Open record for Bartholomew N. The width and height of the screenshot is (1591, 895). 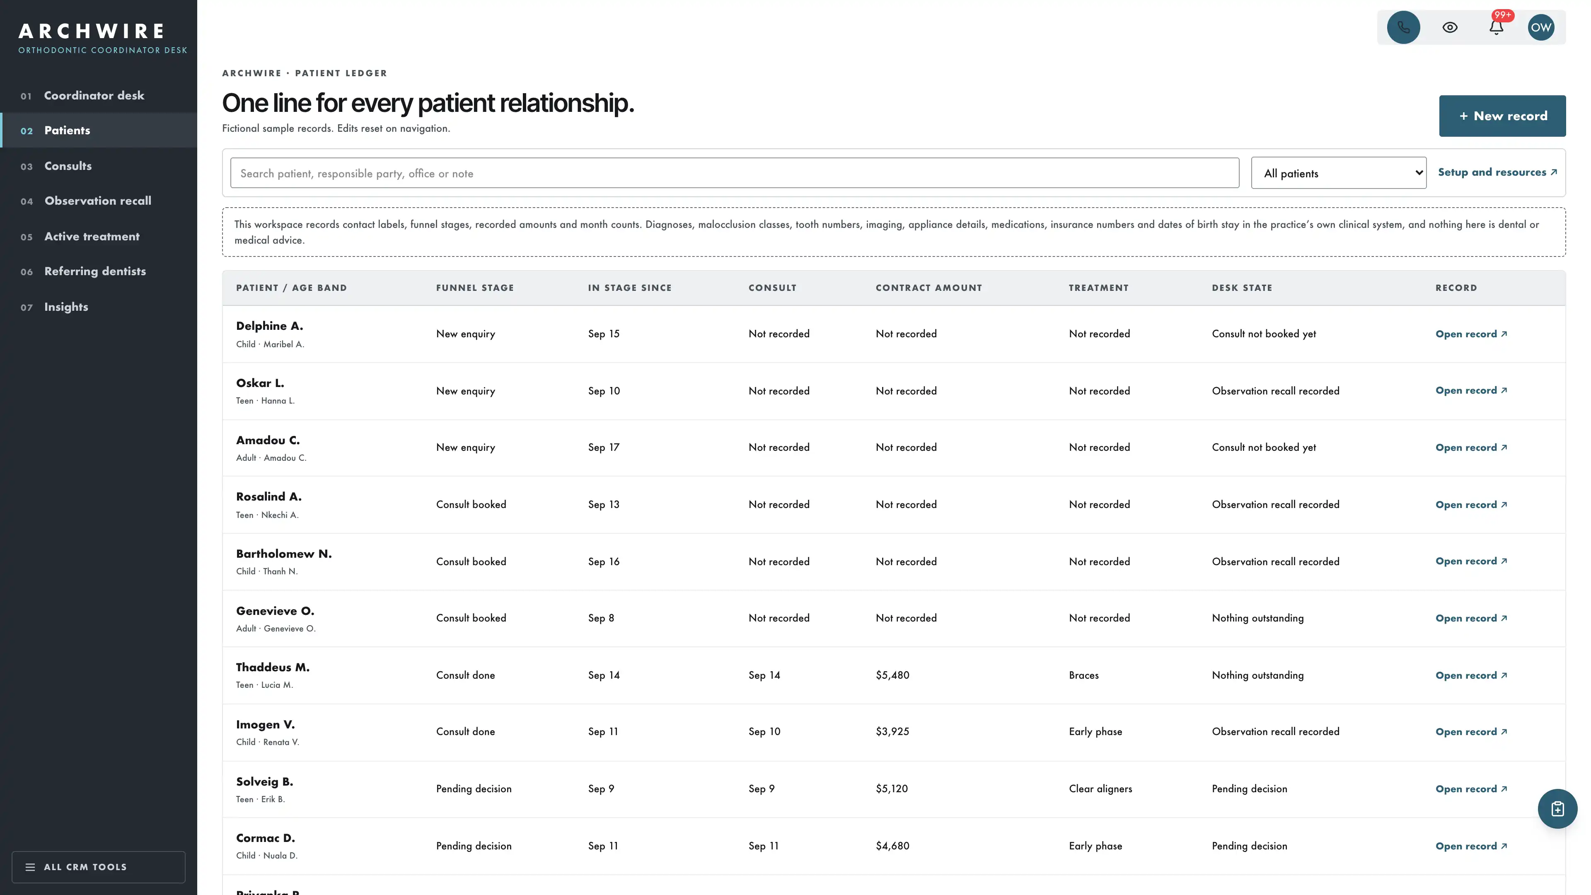pyautogui.click(x=1471, y=561)
